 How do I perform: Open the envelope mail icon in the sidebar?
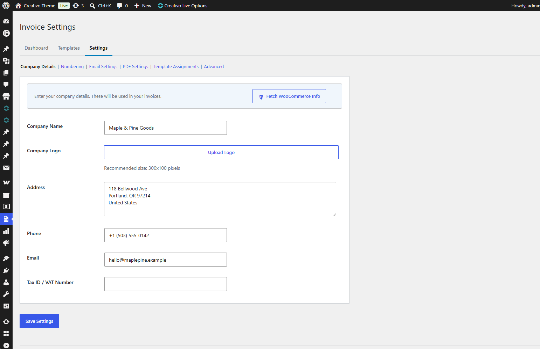point(6,168)
